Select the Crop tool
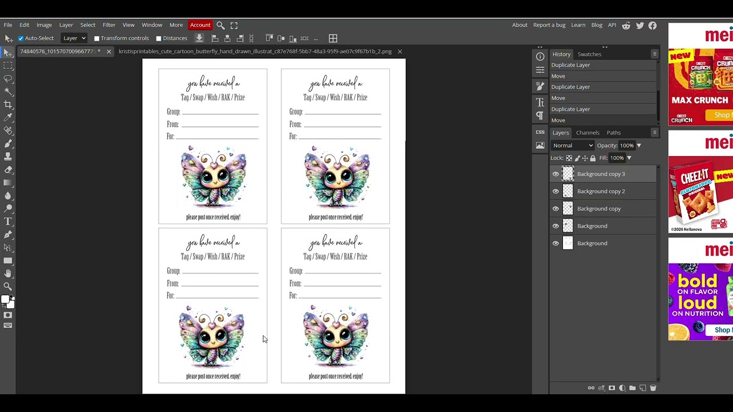This screenshot has width=733, height=412. [x=8, y=105]
